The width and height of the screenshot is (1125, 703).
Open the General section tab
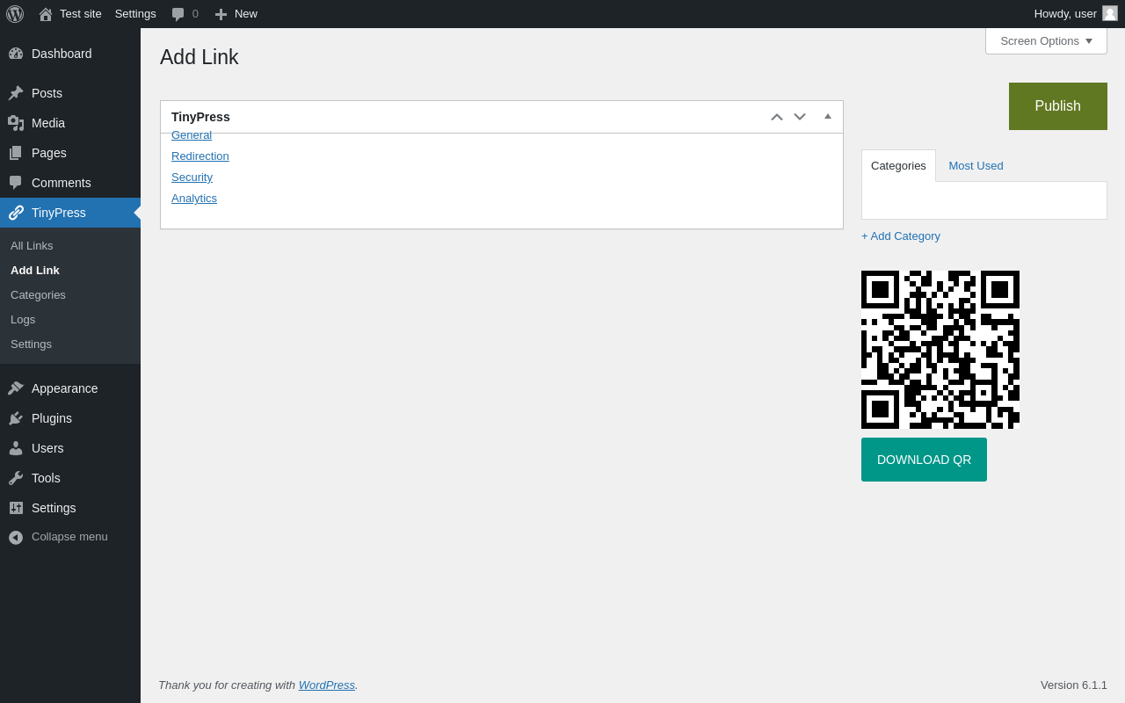(x=192, y=135)
